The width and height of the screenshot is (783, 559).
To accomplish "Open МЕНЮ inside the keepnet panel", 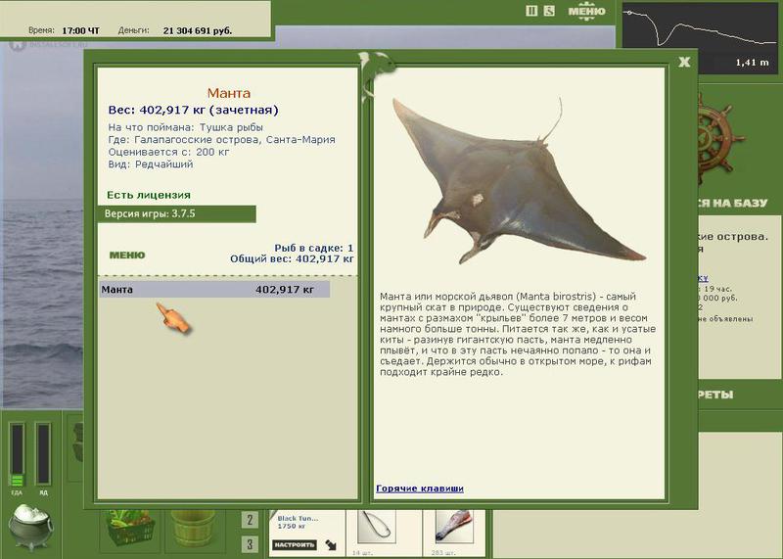I will (x=127, y=255).
